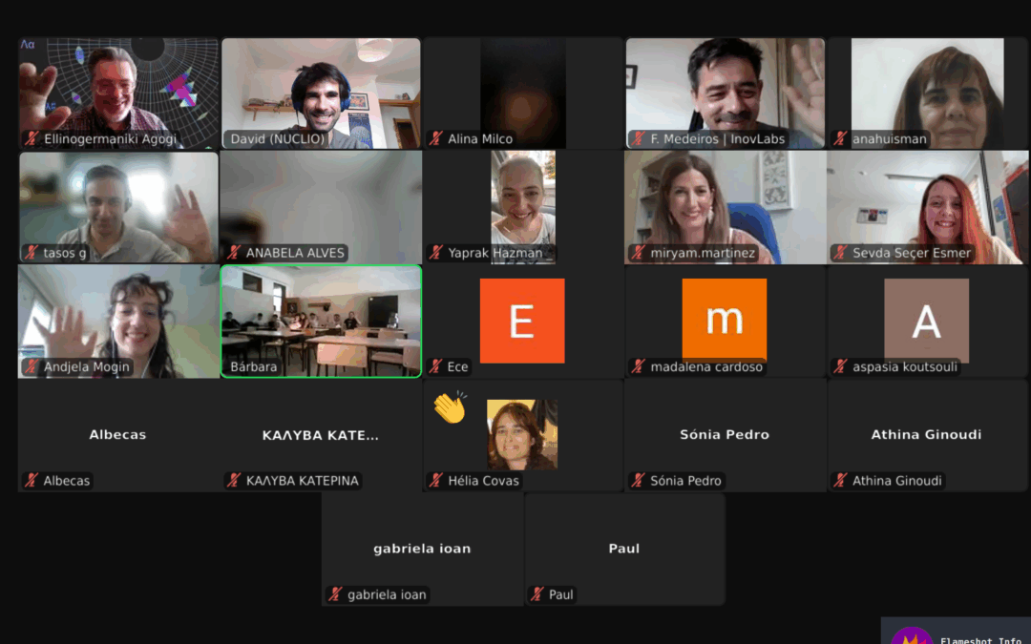Click the Flameshot Info notification icon
Image resolution: width=1031 pixels, height=644 pixels.
click(x=912, y=636)
